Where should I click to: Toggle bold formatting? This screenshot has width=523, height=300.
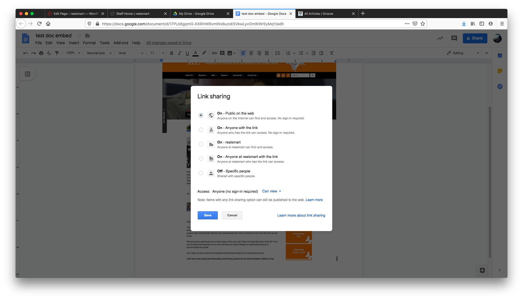pos(172,53)
